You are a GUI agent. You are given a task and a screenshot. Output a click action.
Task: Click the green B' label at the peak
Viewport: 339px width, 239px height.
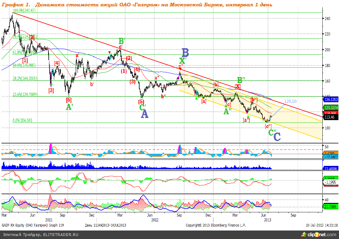click(122, 41)
